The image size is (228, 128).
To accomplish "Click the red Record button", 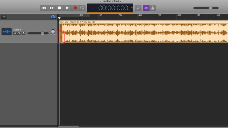I will (x=75, y=8).
